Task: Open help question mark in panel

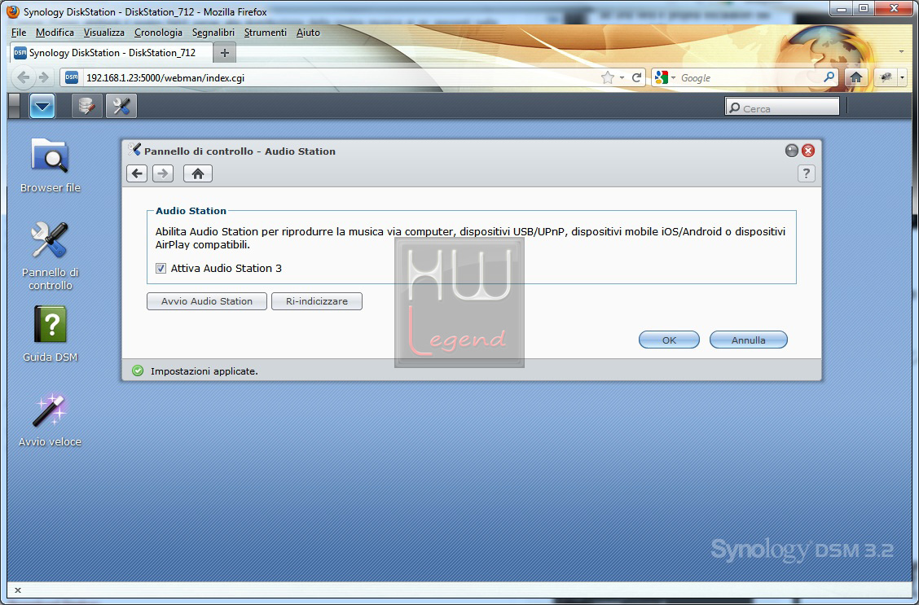Action: pos(806,173)
